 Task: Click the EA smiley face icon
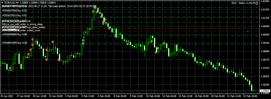[x=257, y=3]
